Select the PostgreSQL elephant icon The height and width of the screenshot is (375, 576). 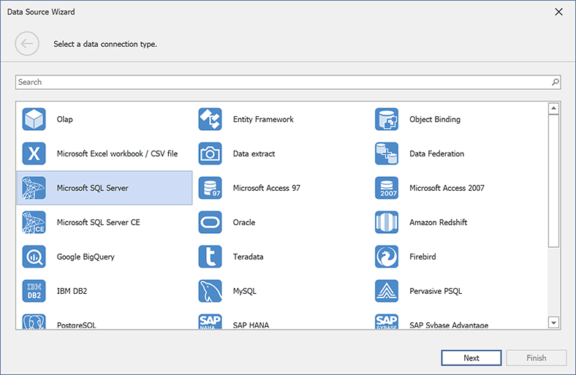(34, 322)
